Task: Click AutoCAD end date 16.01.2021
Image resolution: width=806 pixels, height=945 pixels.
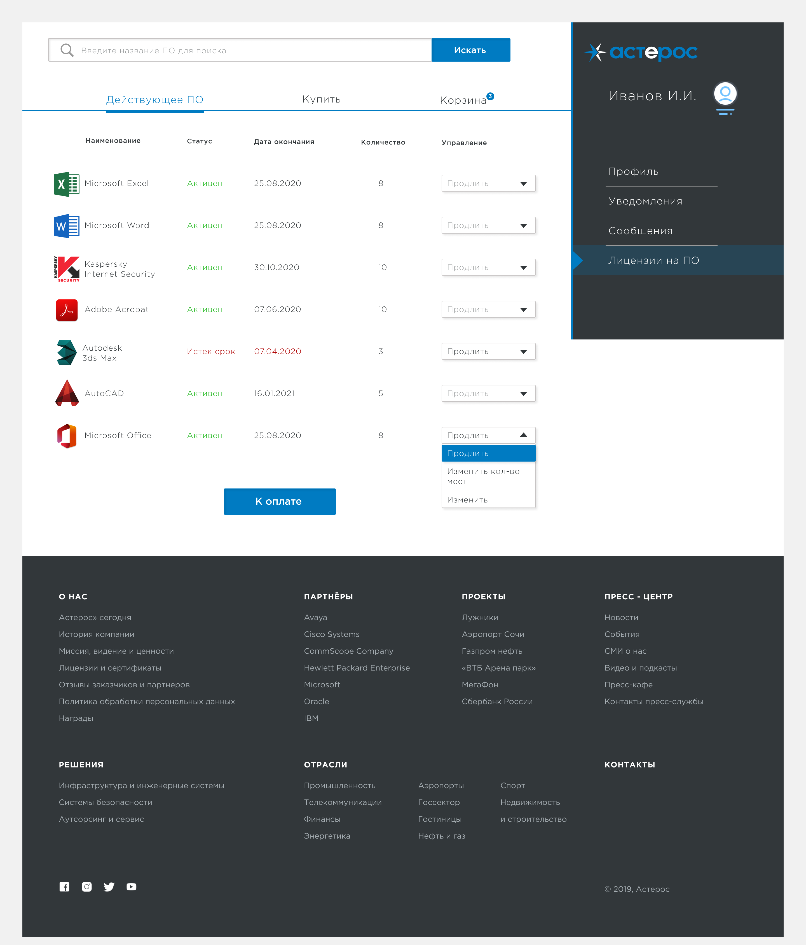Action: tap(274, 394)
